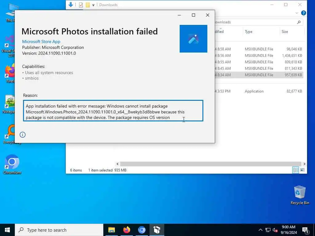This screenshot has height=236, width=315.
Task: Click the search magnifier icon in Explorer
Action: click(299, 22)
